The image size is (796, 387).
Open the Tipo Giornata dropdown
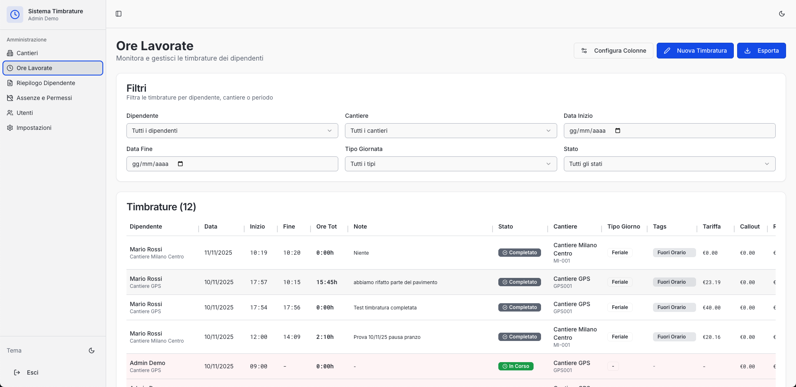tap(451, 164)
